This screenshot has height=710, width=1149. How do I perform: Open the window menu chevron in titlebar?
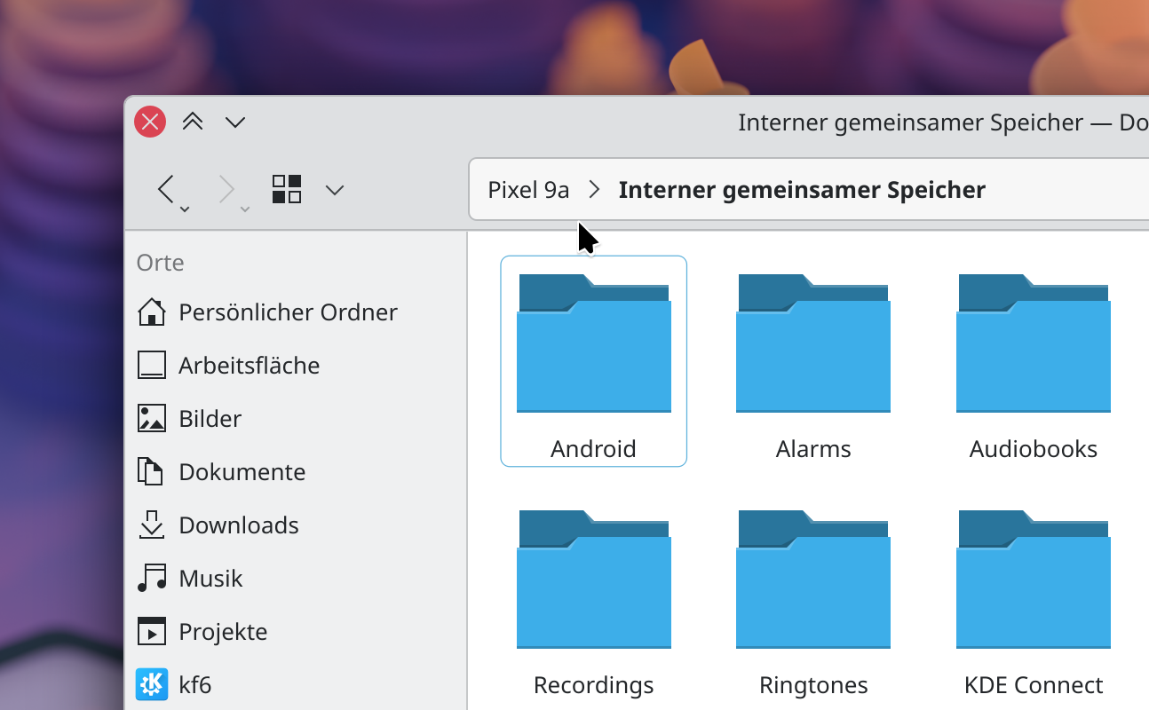coord(235,122)
